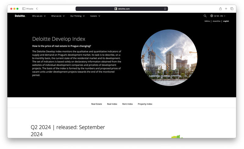This screenshot has height=149, width=244.
Task: Click the deloitte.com address bar
Action: tap(122, 9)
